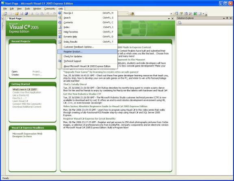This screenshot has height=181, width=234.
Task: Open the Properties Window toolbar icon
Action: click(181, 14)
